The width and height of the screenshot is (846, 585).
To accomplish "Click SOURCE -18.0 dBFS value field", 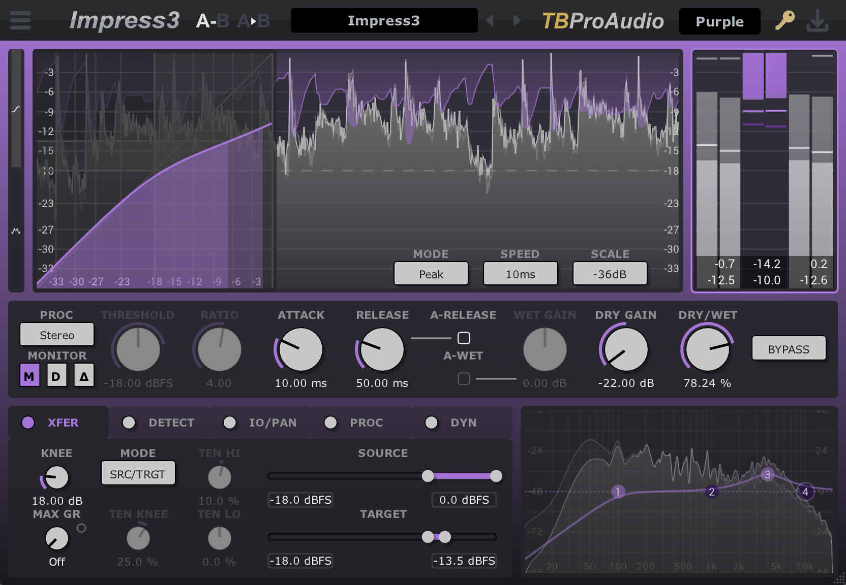I will [x=300, y=500].
